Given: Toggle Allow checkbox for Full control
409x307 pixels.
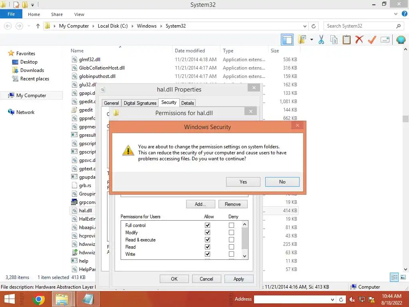Looking at the screenshot, I should 207,225.
